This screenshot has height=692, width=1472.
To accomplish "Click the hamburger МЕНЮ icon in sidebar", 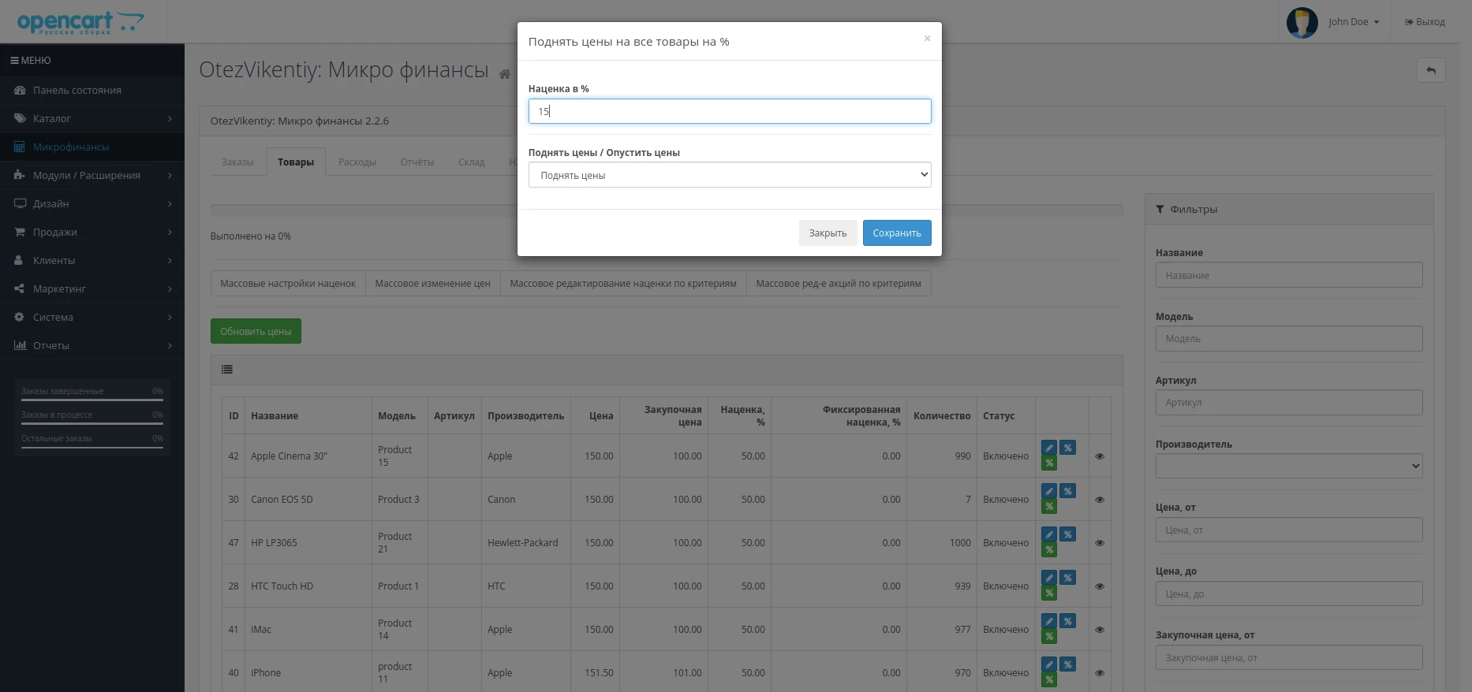I will click(x=14, y=60).
